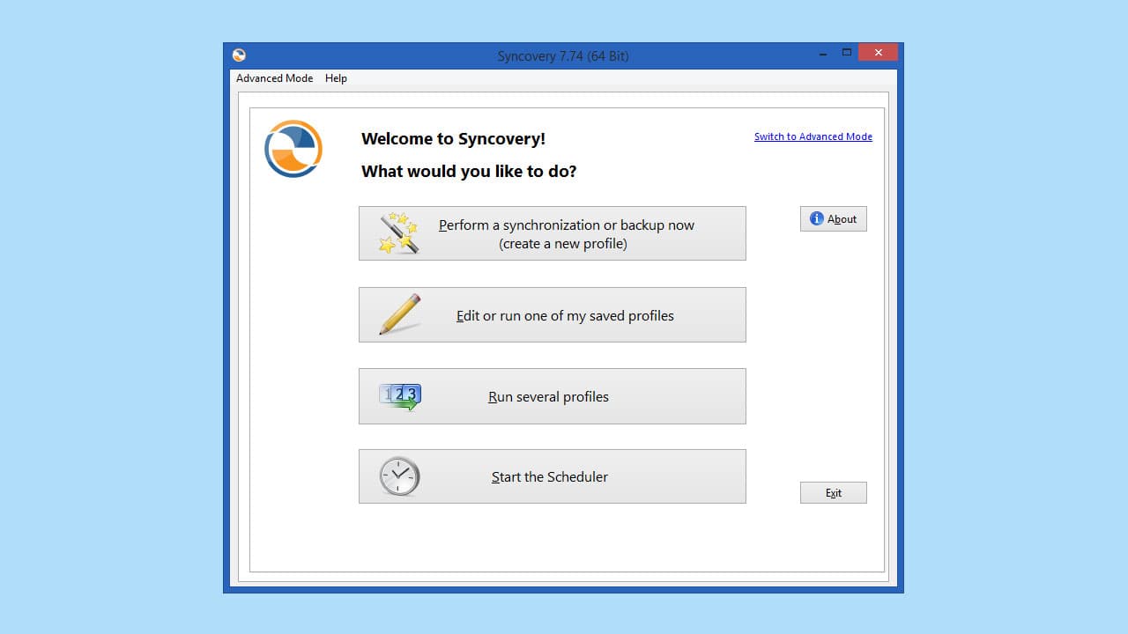Close the Syncovery window
The width and height of the screenshot is (1128, 634).
[x=878, y=52]
